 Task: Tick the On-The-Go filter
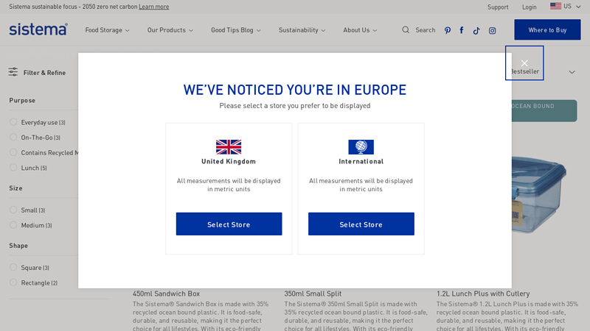13,137
